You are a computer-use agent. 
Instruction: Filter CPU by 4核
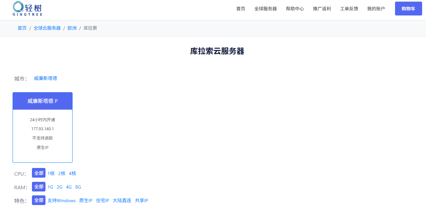coord(72,173)
